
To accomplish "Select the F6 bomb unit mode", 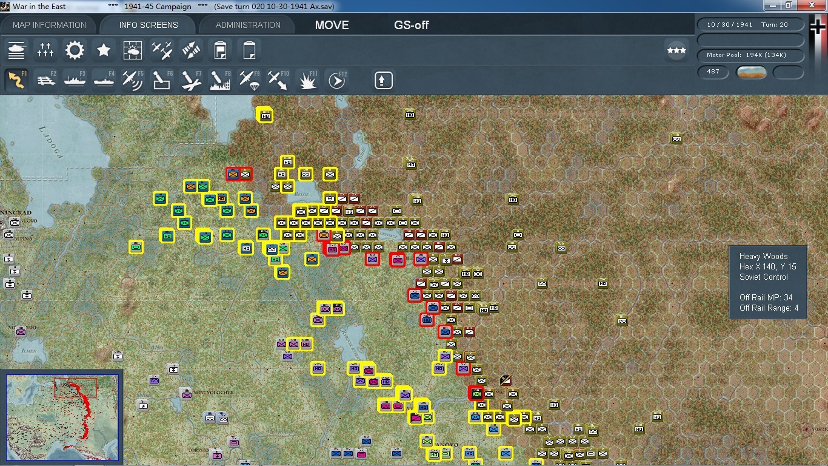I will tap(162, 80).
